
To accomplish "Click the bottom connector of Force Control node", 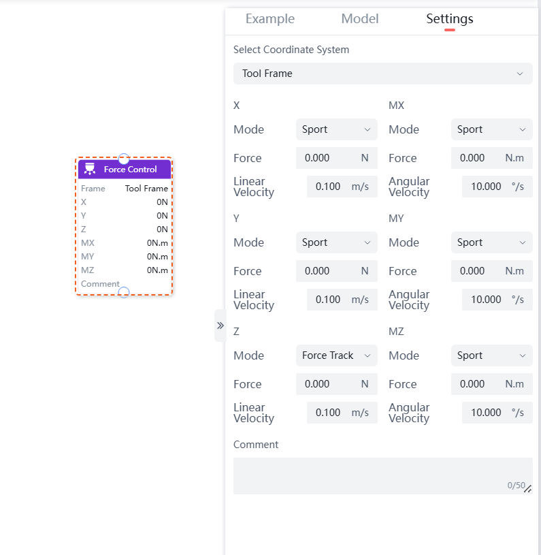I will click(x=124, y=292).
